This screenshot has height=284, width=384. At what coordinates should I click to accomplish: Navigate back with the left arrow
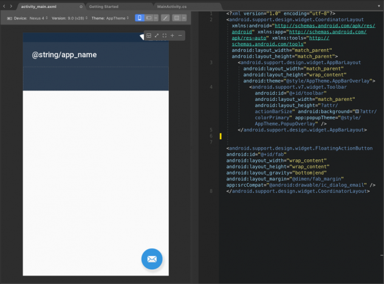pos(4,5)
